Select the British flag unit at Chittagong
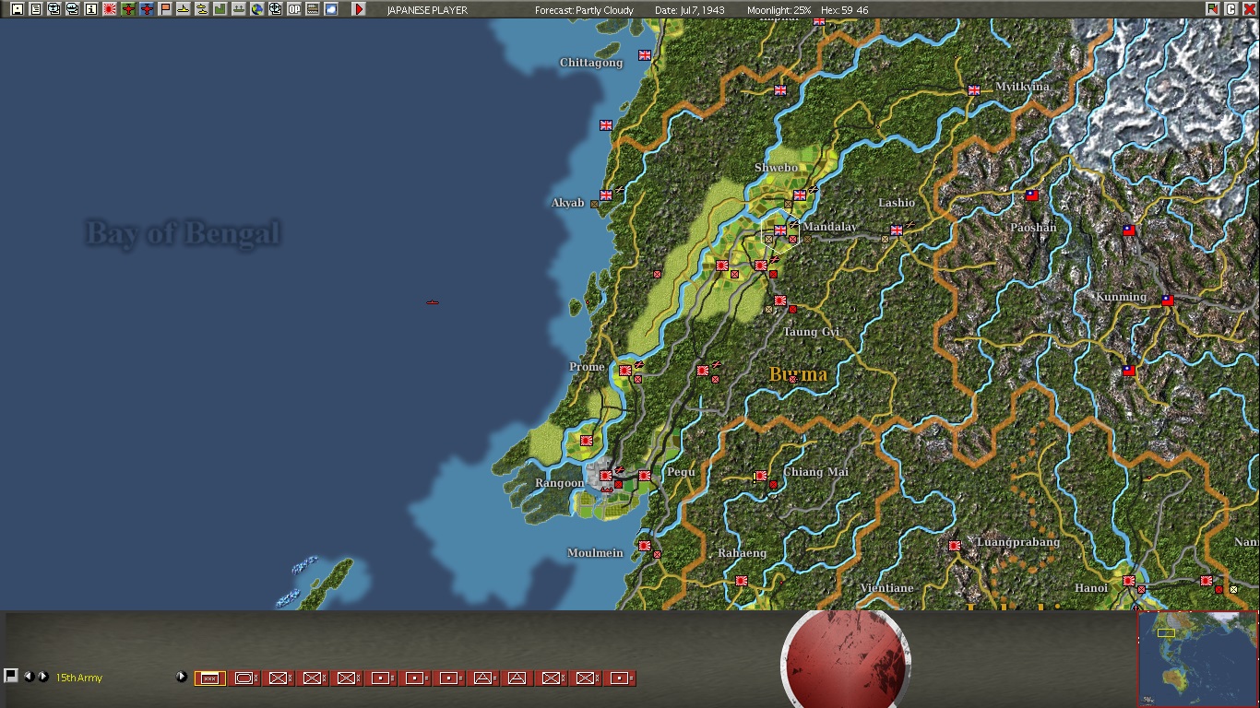Viewport: 1260px width, 708px height. 645,55
